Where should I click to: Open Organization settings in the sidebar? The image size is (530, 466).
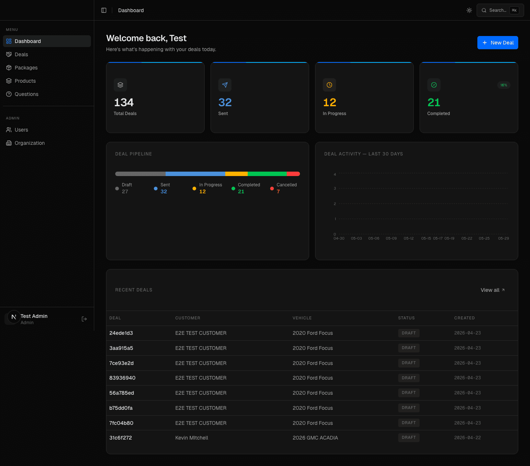pyautogui.click(x=47, y=143)
